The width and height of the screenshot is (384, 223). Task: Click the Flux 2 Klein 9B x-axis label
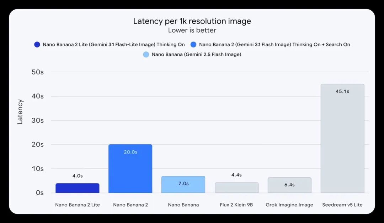click(236, 205)
